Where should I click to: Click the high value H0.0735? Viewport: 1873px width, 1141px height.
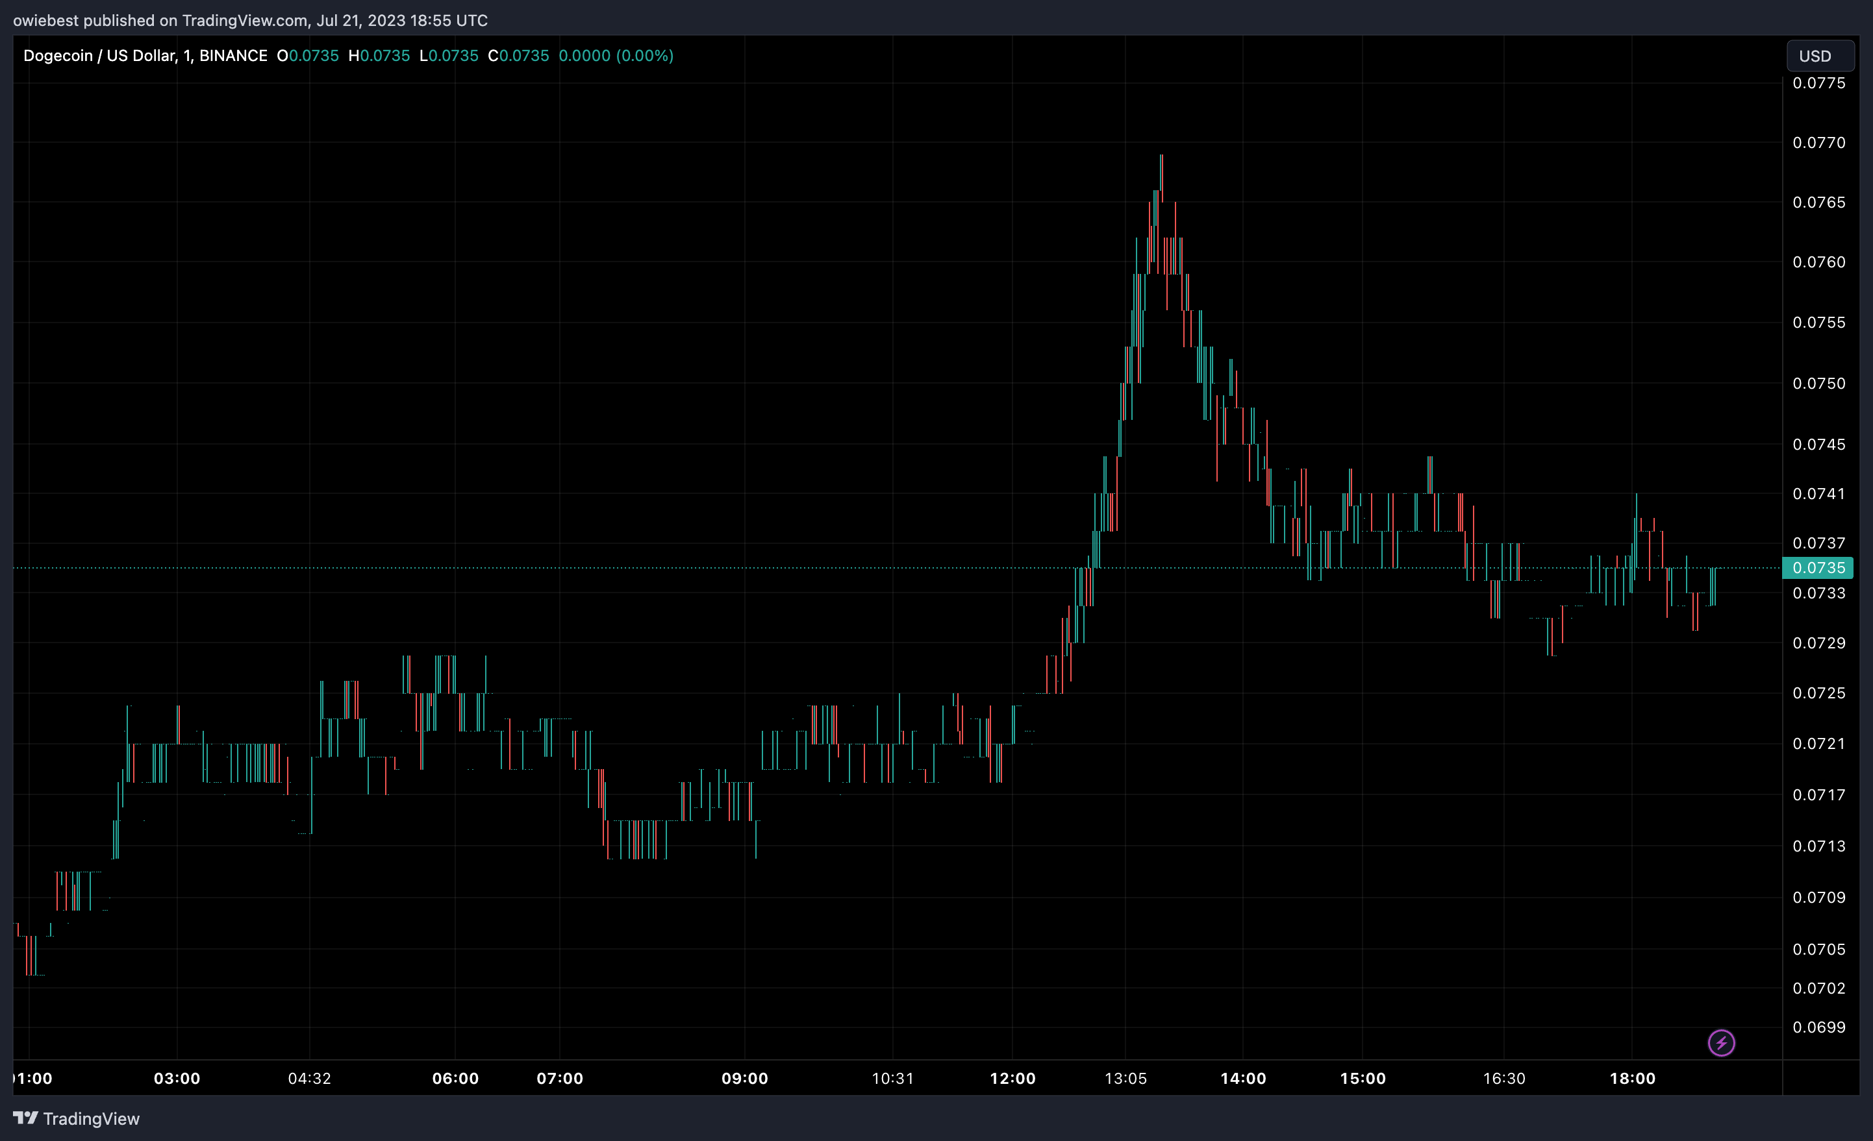tap(379, 55)
